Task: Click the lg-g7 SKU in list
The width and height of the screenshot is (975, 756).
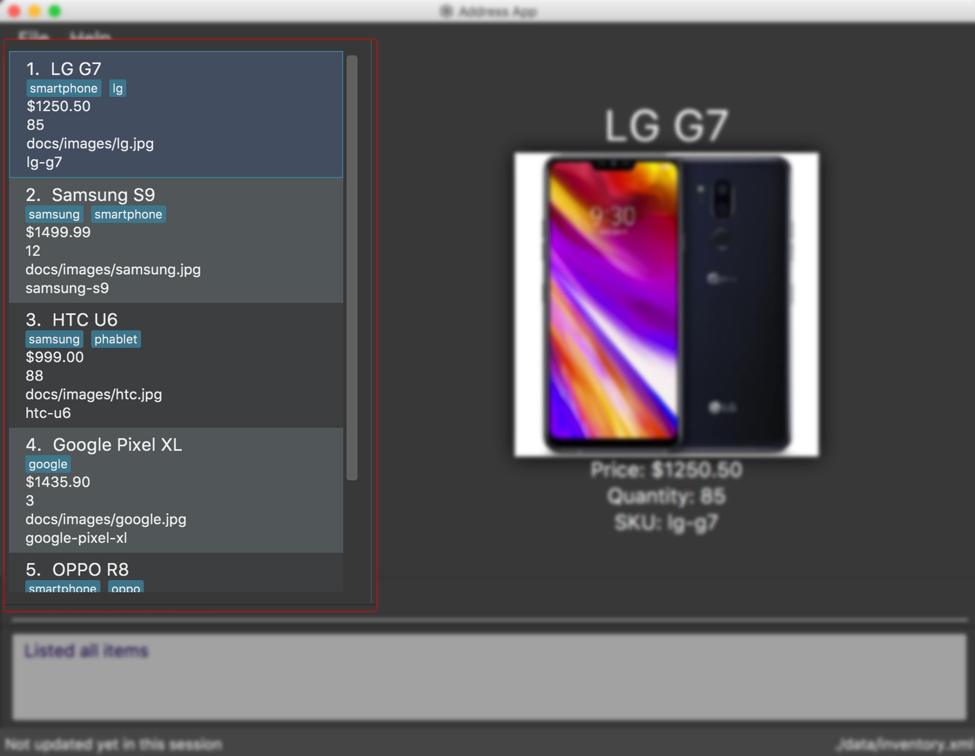Action: click(x=45, y=162)
